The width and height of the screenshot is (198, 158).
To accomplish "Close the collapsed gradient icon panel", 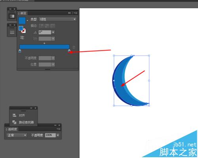I will (15, 9).
